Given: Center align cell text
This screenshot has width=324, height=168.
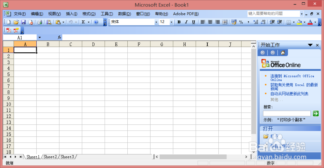Looking at the screenshot, I should (x=210, y=22).
